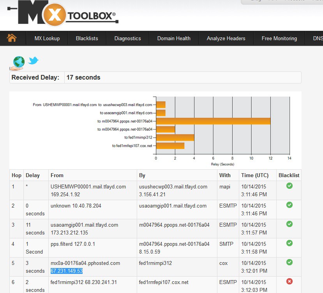This screenshot has width=323, height=293.
Task: Share via the Twitter bird icon
Action: pyautogui.click(x=33, y=60)
